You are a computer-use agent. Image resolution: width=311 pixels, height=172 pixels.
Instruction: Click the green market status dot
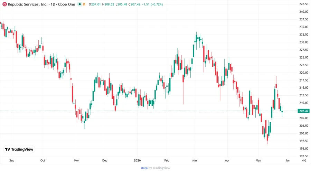80,4
